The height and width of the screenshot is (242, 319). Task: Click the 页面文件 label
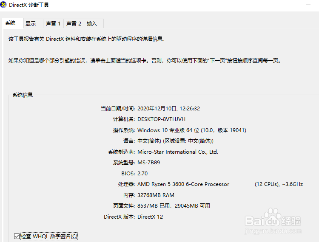pyautogui.click(x=124, y=206)
